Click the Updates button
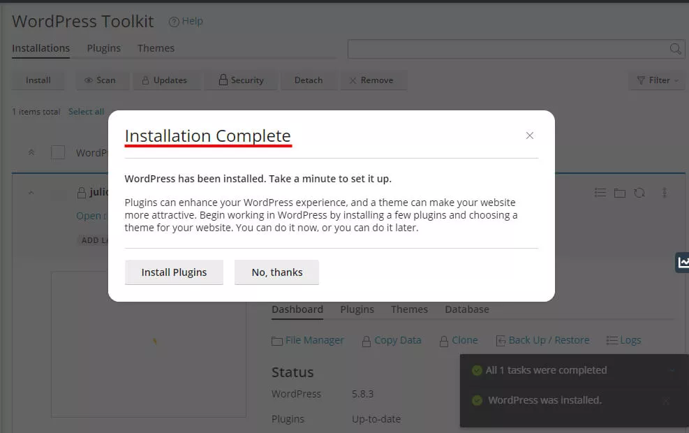The image size is (689, 433). (x=167, y=80)
